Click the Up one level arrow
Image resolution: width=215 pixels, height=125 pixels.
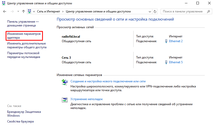(x=23, y=11)
